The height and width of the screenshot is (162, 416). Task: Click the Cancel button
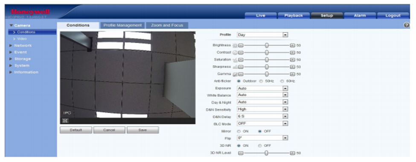click(x=109, y=130)
